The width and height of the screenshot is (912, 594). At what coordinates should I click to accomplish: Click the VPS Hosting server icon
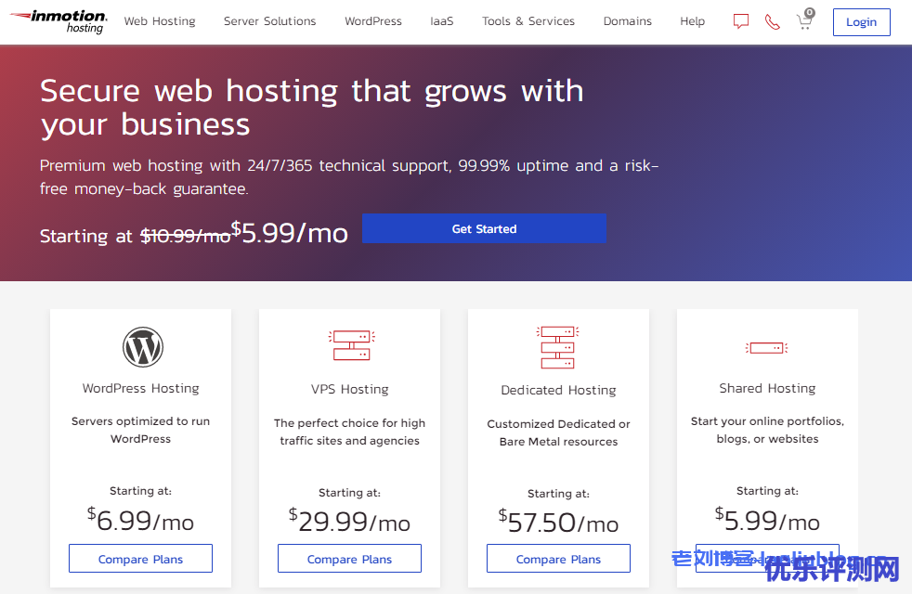pyautogui.click(x=350, y=345)
